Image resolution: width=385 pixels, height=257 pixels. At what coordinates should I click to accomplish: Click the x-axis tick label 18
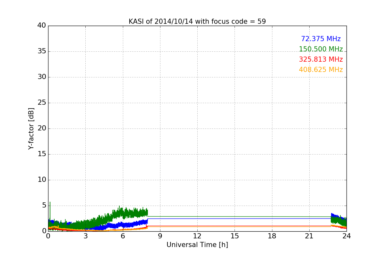click(272, 236)
